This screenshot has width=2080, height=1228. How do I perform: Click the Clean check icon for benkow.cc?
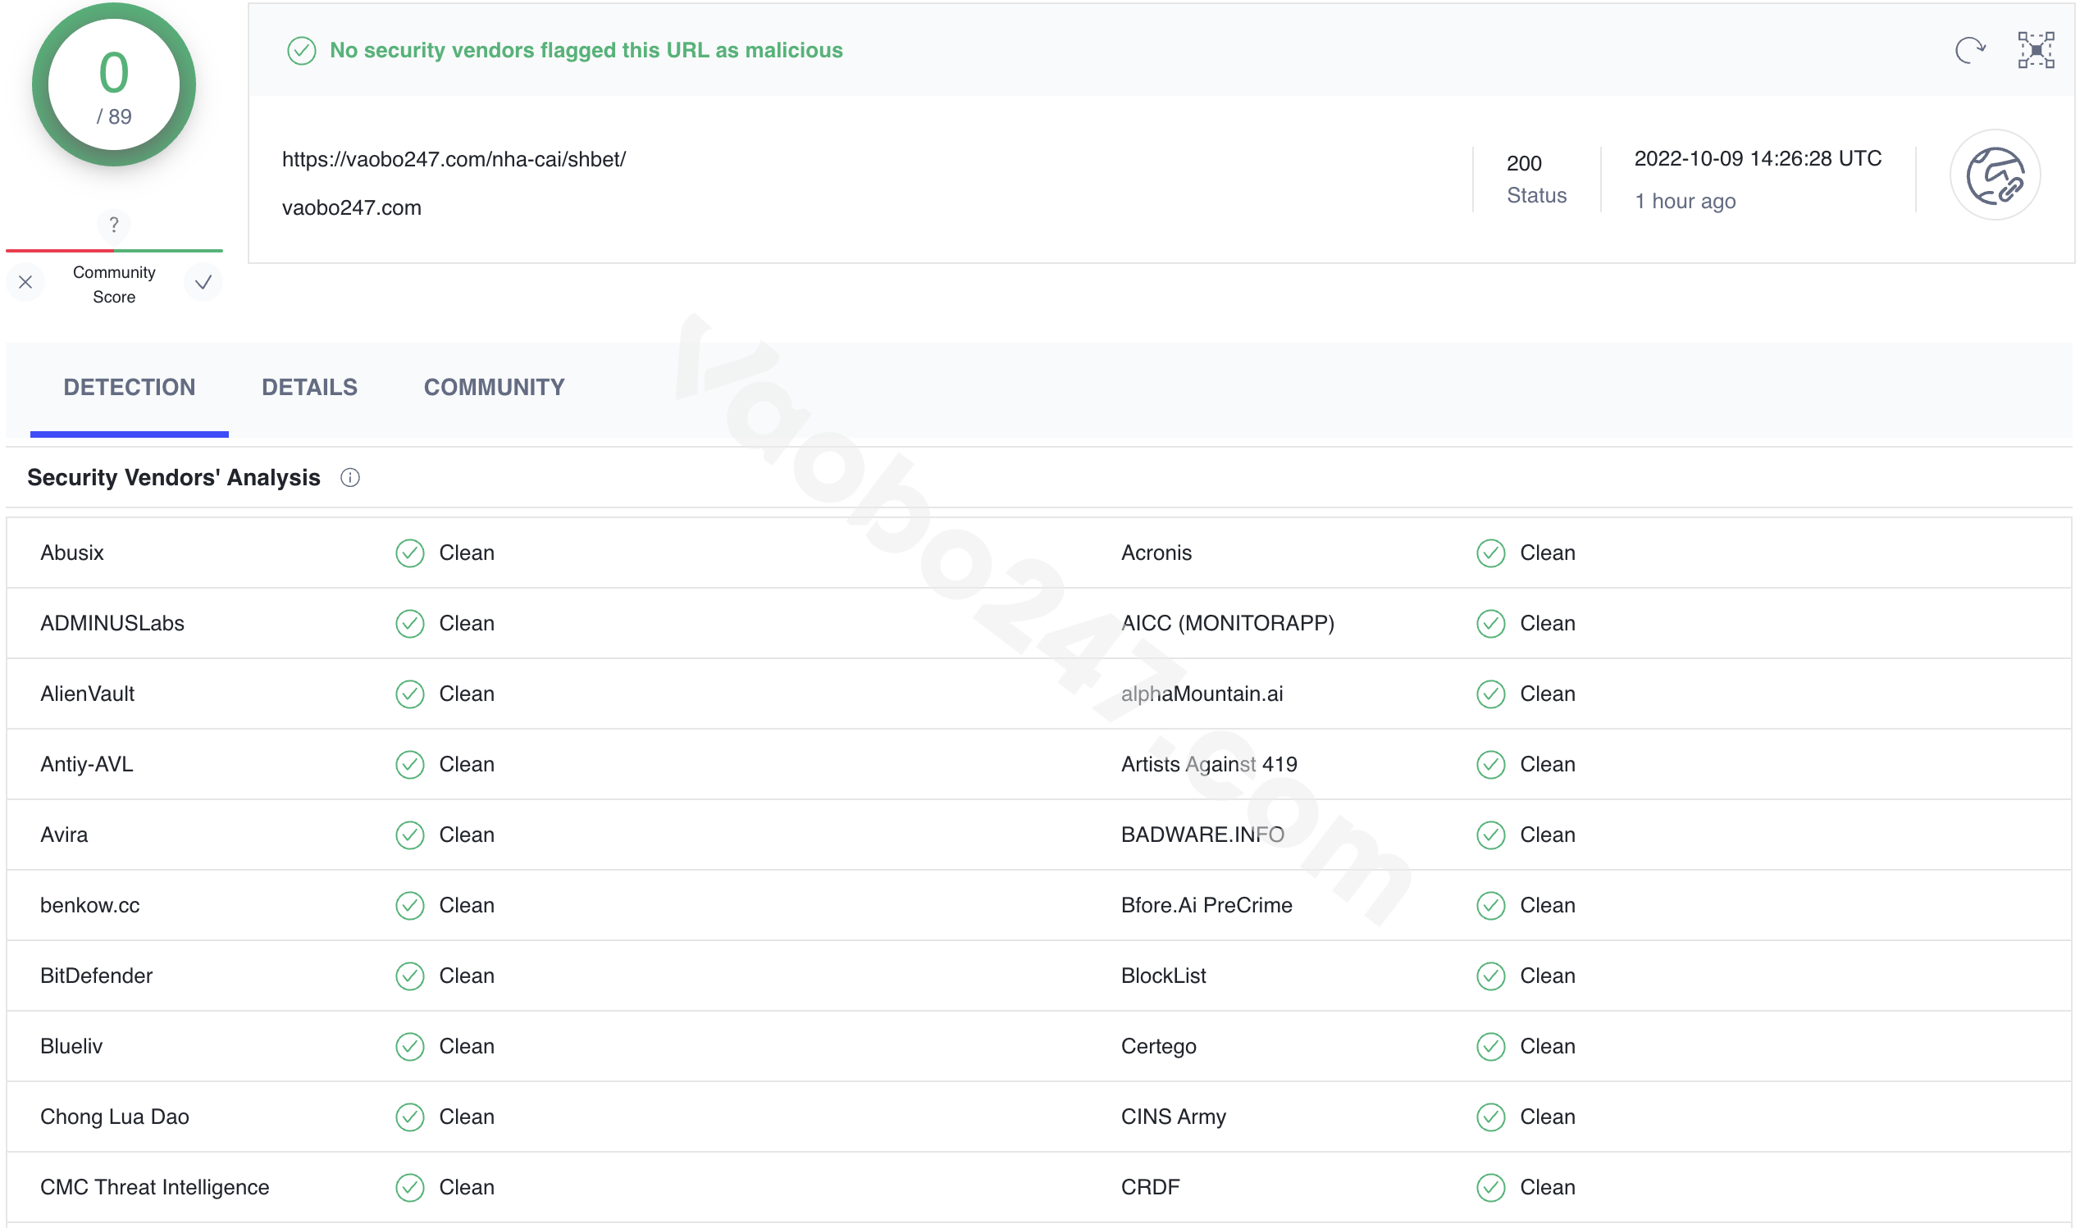[410, 905]
